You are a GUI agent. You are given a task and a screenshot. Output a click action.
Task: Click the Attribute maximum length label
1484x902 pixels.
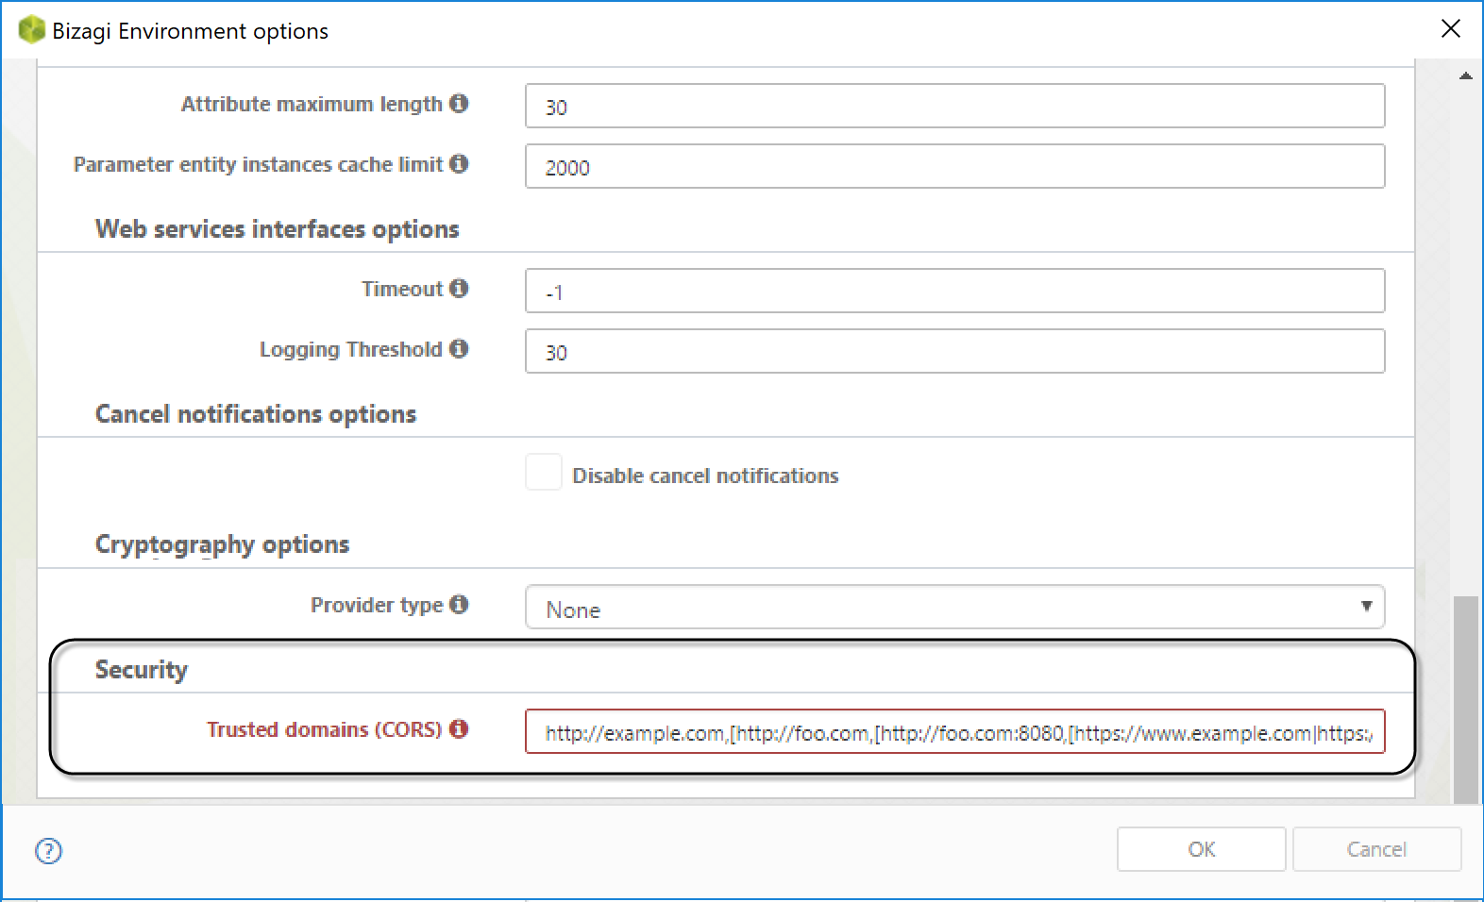[312, 104]
